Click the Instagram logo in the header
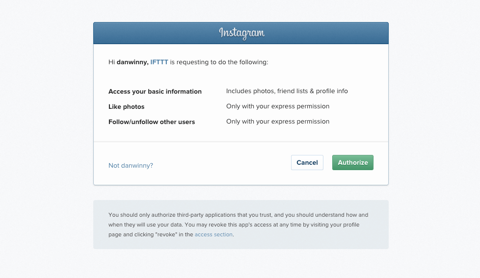Screen dimensions: 480x278 click(x=241, y=33)
